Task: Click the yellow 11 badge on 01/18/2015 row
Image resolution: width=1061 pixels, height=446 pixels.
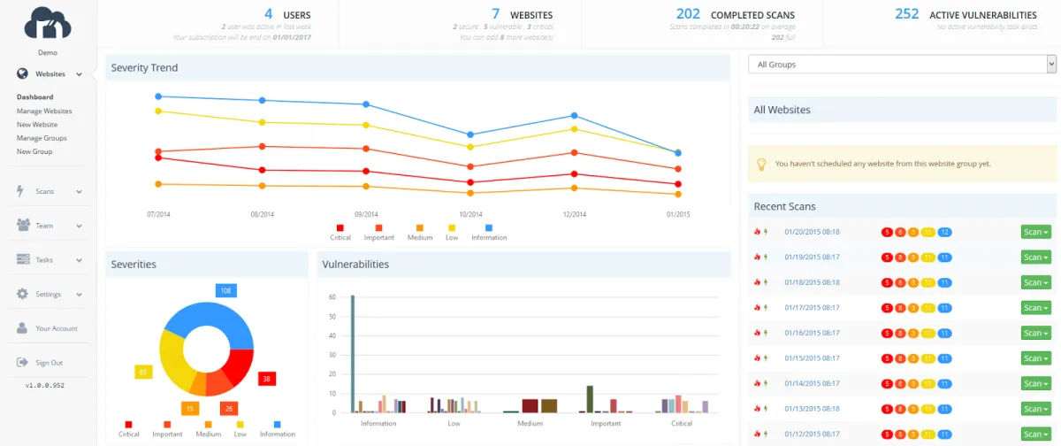Action: pyautogui.click(x=927, y=282)
